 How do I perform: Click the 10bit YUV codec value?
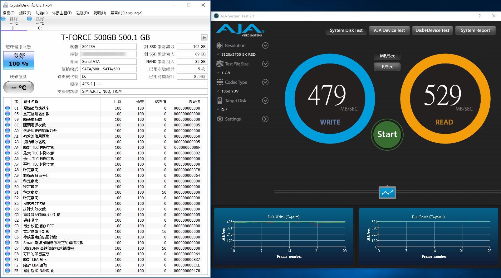tap(230, 91)
